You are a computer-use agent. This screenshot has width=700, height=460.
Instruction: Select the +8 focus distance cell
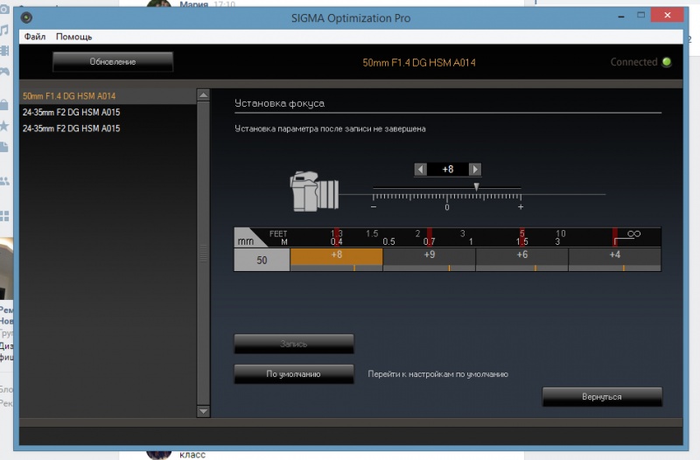coord(337,255)
